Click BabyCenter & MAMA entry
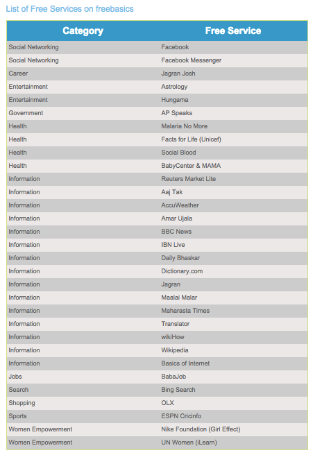This screenshot has width=322, height=464. [x=191, y=166]
